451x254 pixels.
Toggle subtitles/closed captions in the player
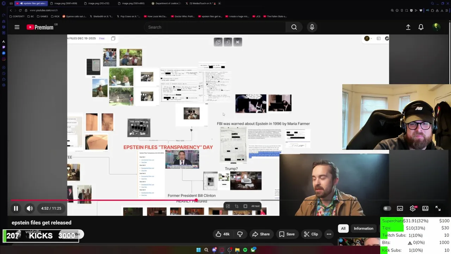point(400,208)
